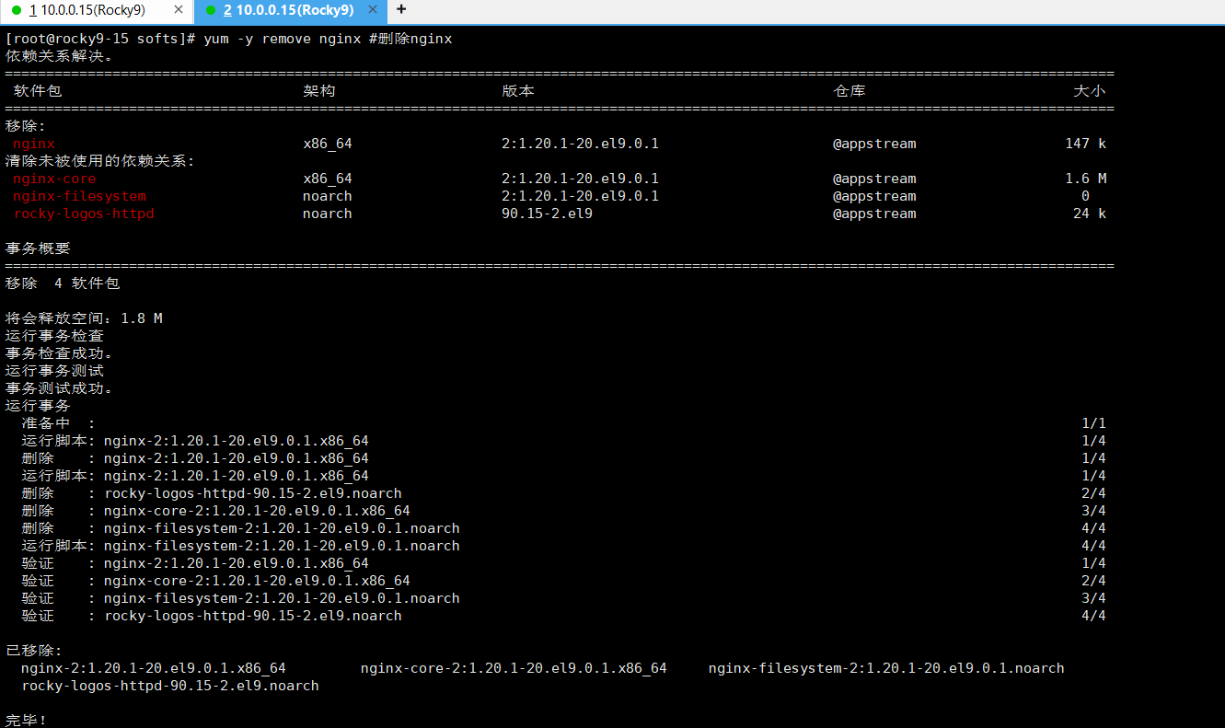
Task: Click '@appstream' in rocky-logos-httpd row
Action: 874,214
